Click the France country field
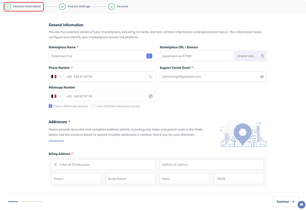306x211 pixels. [76, 179]
